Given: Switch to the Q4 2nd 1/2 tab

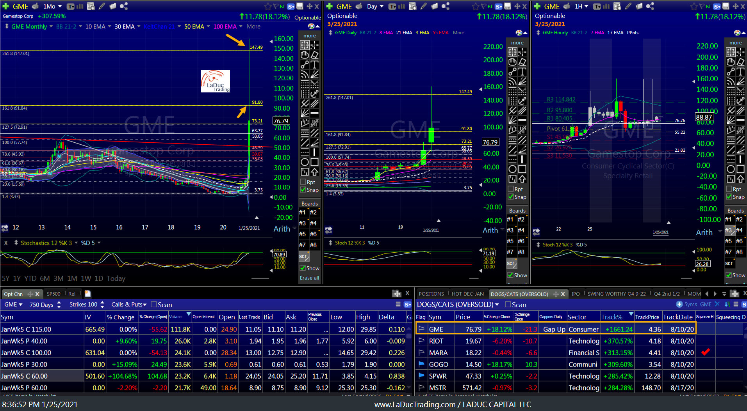Looking at the screenshot, I should click(x=667, y=294).
